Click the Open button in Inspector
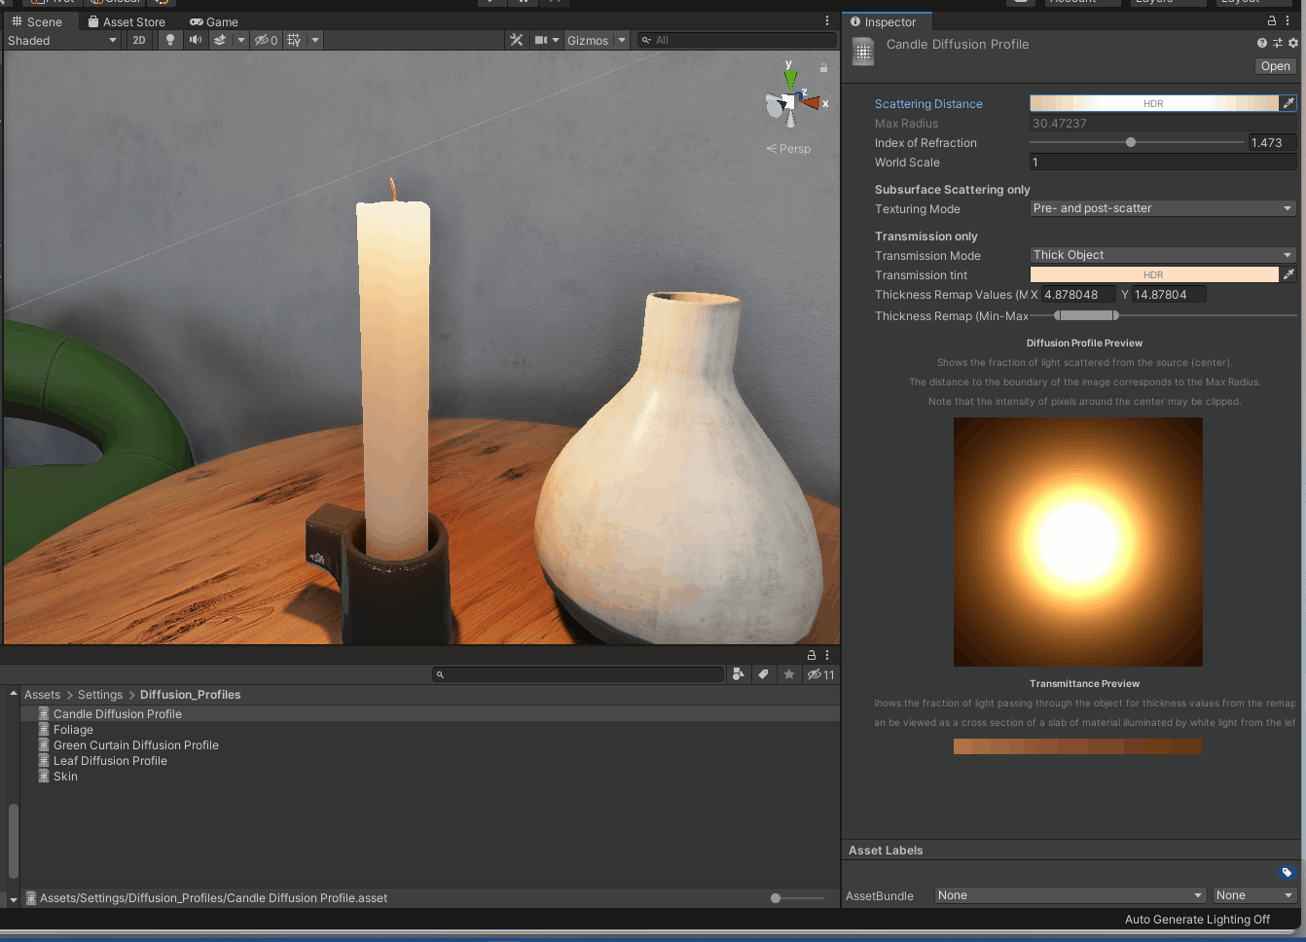The height and width of the screenshot is (942, 1306). (x=1275, y=66)
